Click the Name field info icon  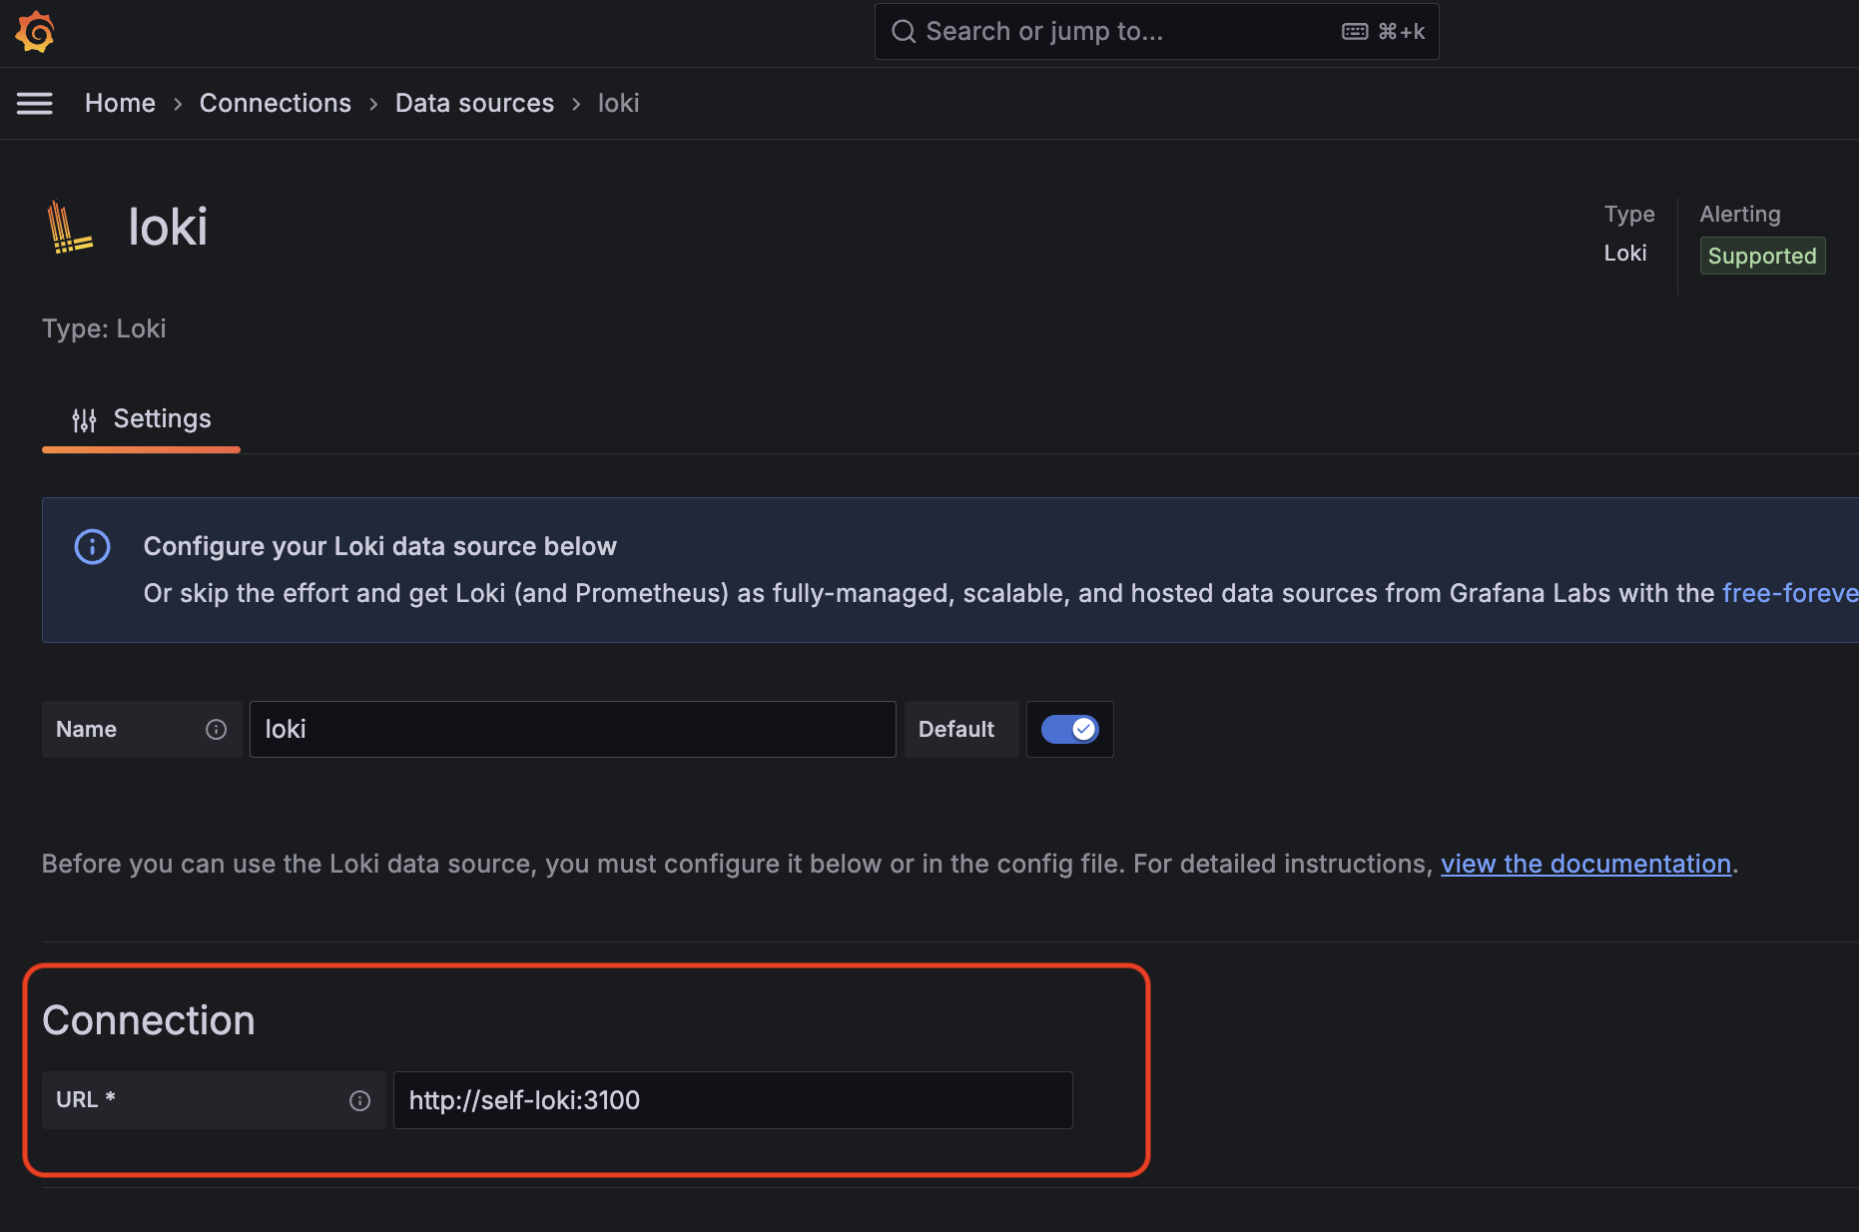pos(216,730)
